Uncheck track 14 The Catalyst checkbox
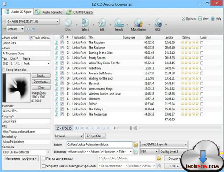 [62, 109]
